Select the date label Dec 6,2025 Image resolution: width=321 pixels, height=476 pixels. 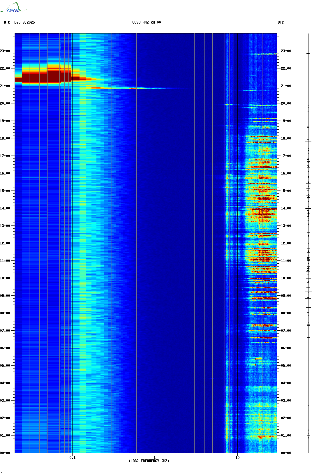click(24, 22)
